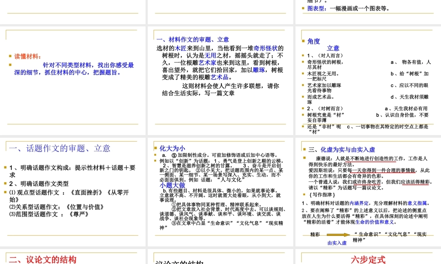Click the blue word "艺术品"

coord(219,77)
